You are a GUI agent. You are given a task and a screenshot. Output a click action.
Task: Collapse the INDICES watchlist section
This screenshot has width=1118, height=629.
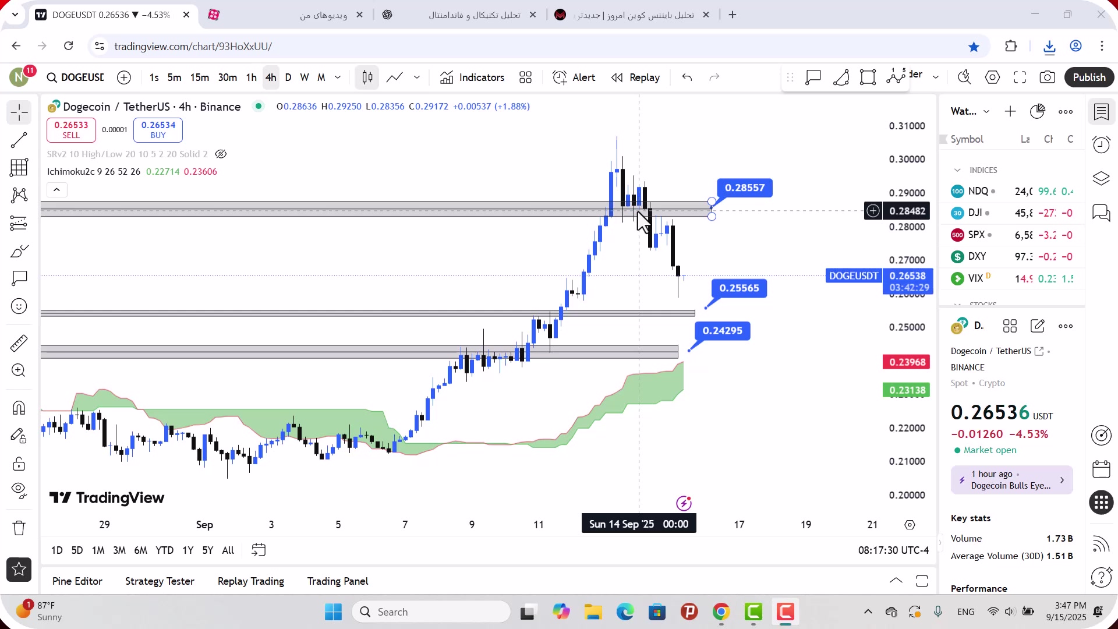click(957, 170)
